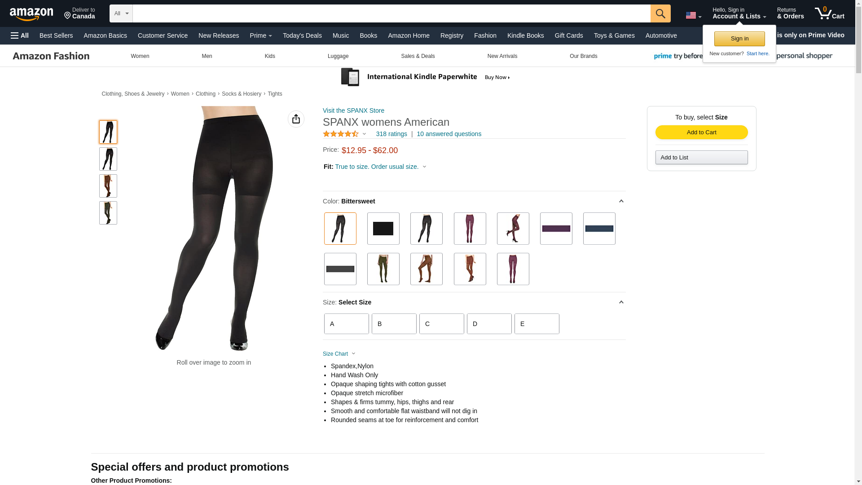
Task: Click the Add to Cart button
Action: point(701,132)
